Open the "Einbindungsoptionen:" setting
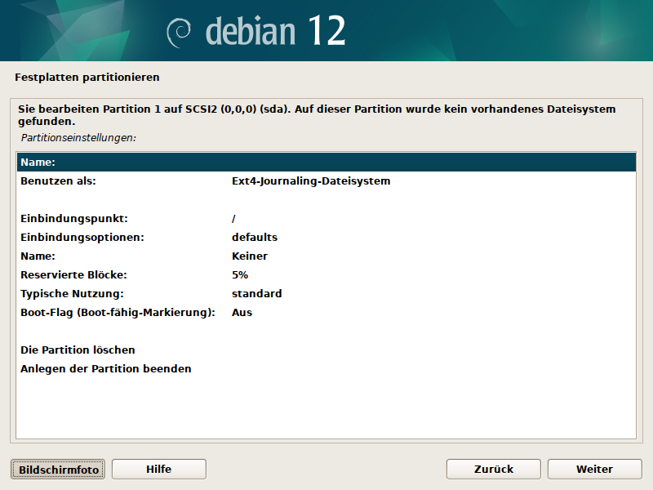The width and height of the screenshot is (653, 490). (82, 237)
